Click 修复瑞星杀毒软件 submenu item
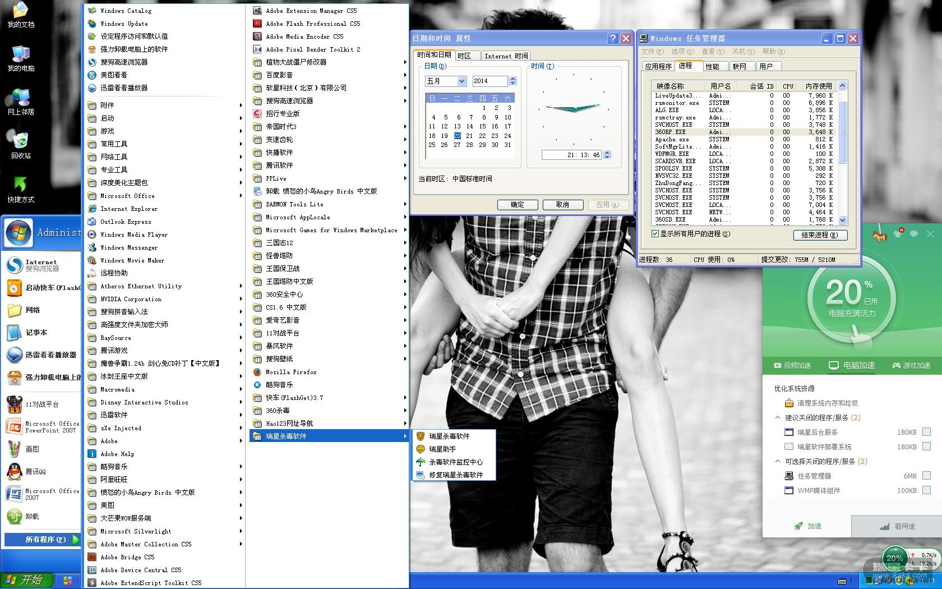The image size is (942, 589). [x=455, y=475]
